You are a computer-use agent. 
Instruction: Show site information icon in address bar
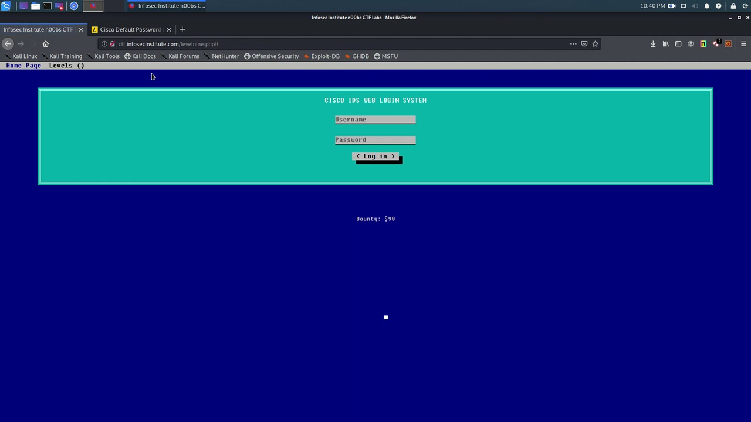point(104,44)
